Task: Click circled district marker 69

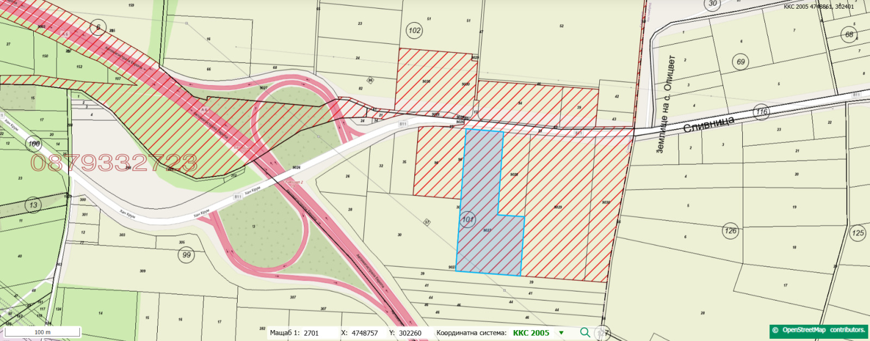Action: (741, 61)
